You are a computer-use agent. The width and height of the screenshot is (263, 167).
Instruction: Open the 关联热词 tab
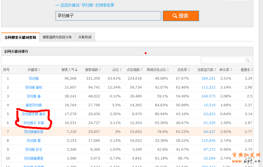85,37
